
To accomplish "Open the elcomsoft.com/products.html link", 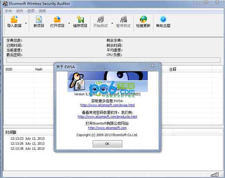I will [107, 117].
